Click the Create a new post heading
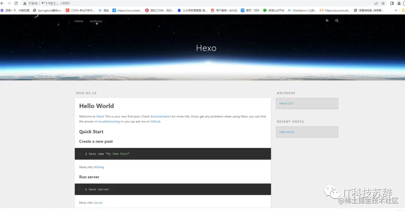This screenshot has height=211, width=405. point(96,141)
